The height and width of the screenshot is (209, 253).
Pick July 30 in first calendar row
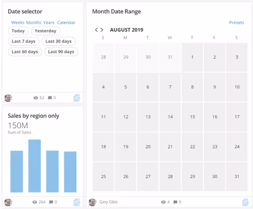click(x=148, y=57)
